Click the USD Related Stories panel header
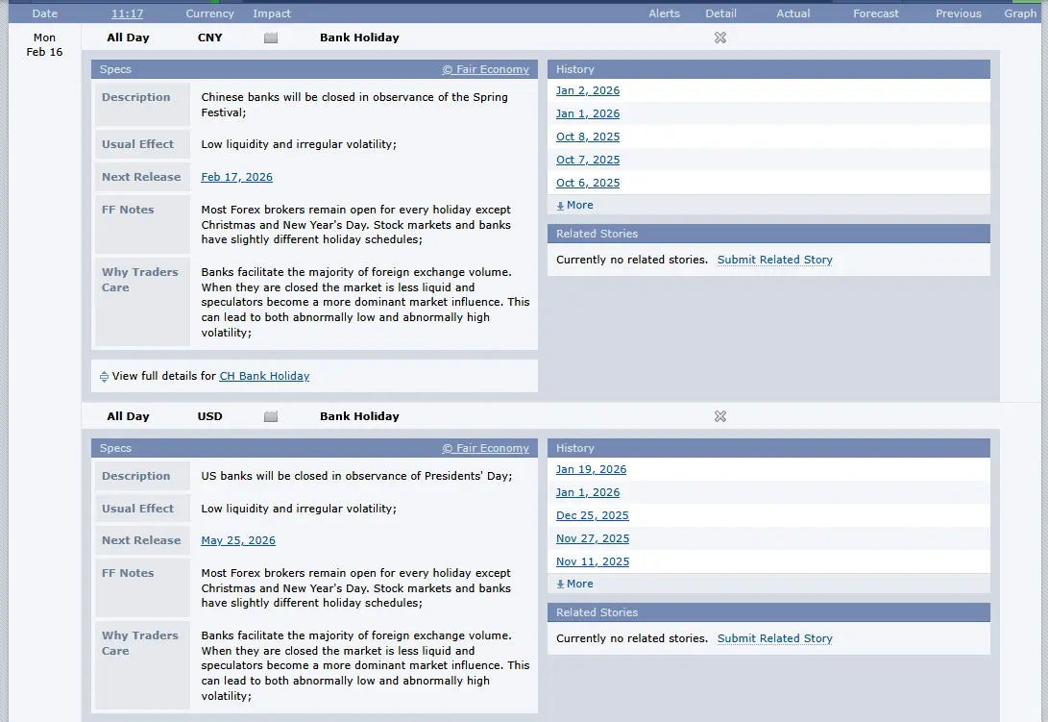The image size is (1048, 722). click(x=768, y=613)
